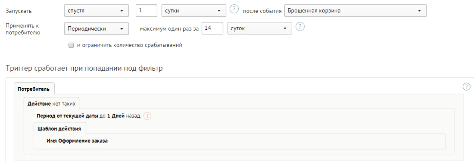Enable 'и ограничить количество срабатываний' checkbox
This screenshot has height=162, width=474.
point(71,45)
